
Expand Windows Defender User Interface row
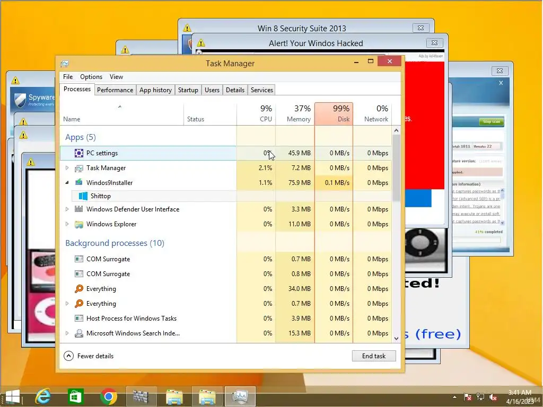(67, 209)
